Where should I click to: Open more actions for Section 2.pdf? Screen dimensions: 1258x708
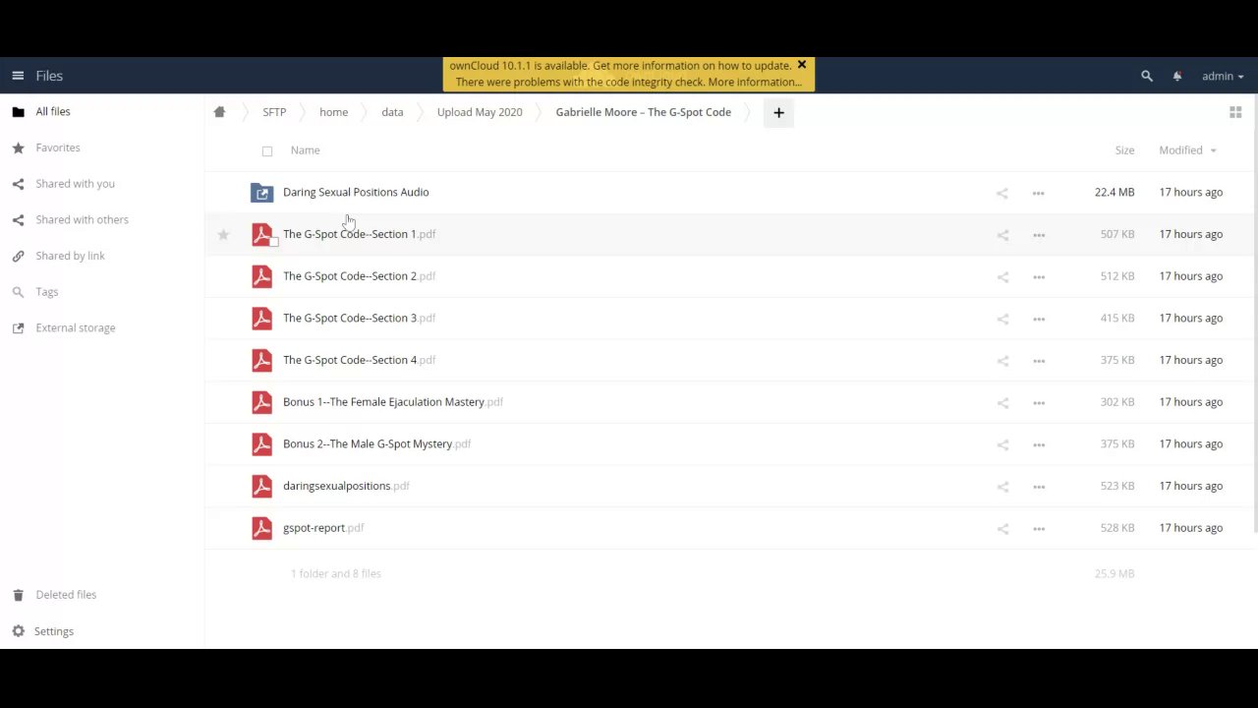1039,277
